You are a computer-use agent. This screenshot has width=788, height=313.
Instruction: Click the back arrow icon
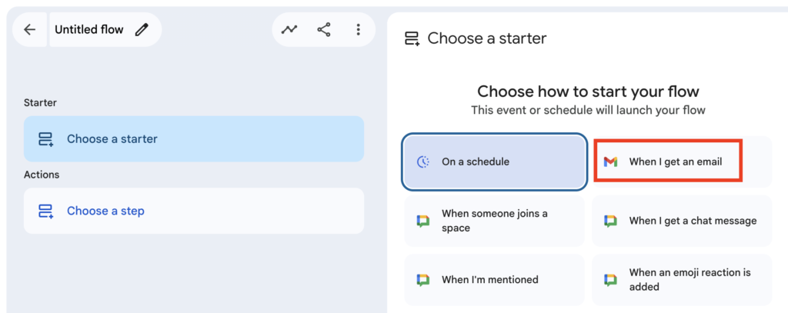tap(29, 30)
